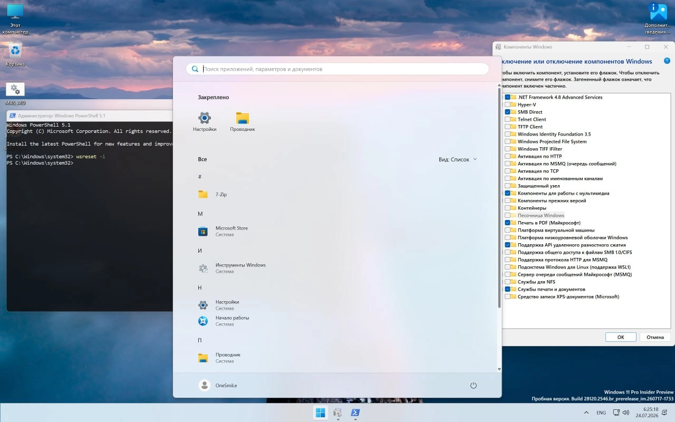Open the Вид: Список dropdown
The height and width of the screenshot is (422, 675).
point(458,159)
